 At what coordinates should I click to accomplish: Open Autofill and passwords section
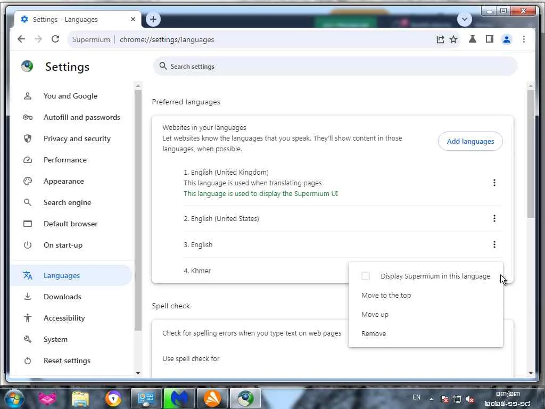[x=71, y=117]
